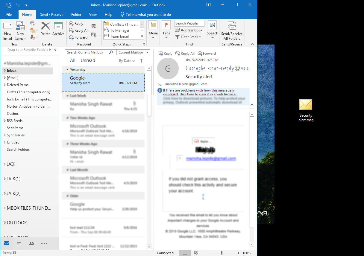Archive the selected email
364x256 pixels.
(58, 29)
